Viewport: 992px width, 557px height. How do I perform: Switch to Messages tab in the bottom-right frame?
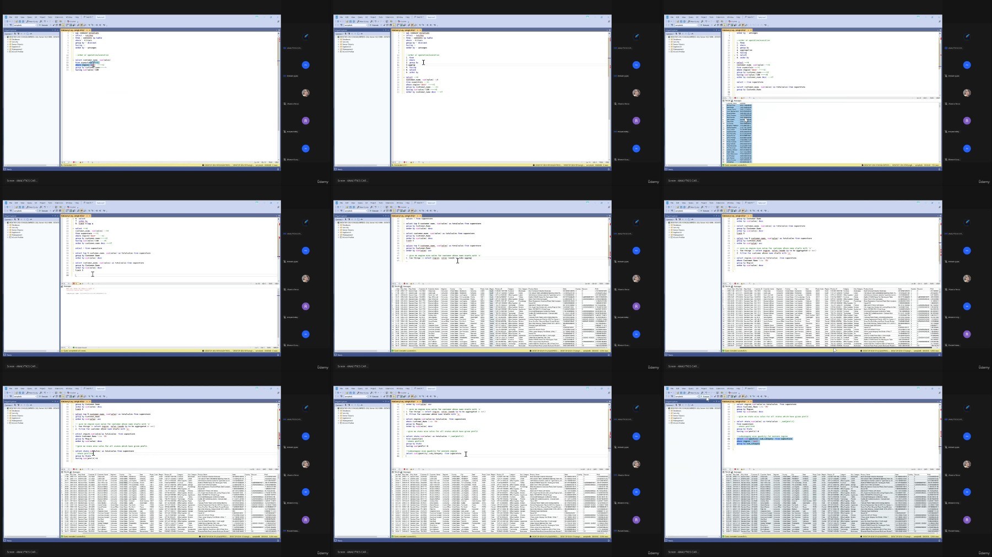737,472
